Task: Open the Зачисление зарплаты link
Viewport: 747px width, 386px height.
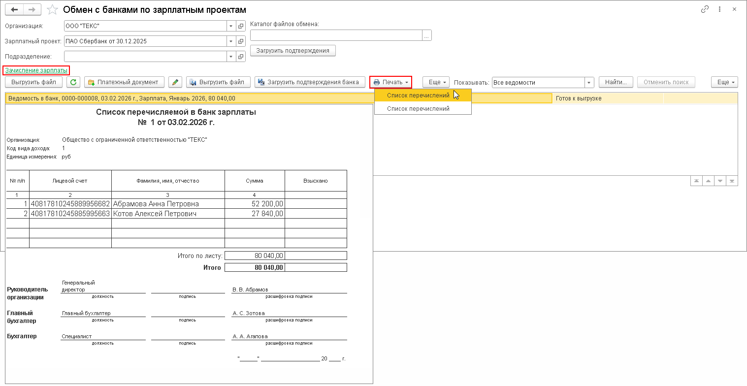Action: click(x=36, y=70)
